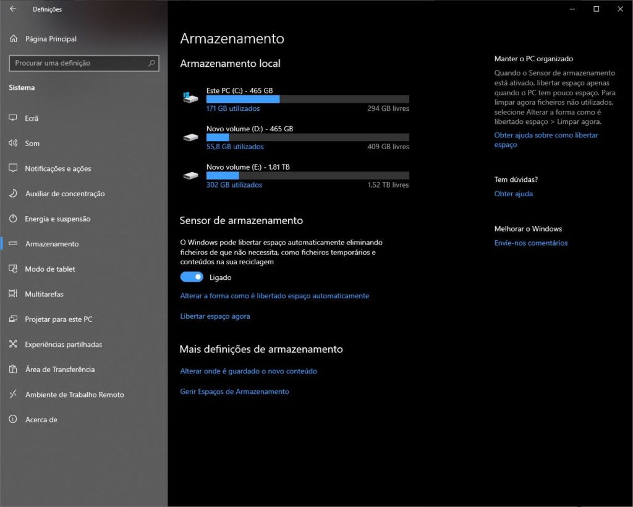Open Obter ajuda sobre como libertar espaço
This screenshot has width=633, height=507.
tap(546, 140)
